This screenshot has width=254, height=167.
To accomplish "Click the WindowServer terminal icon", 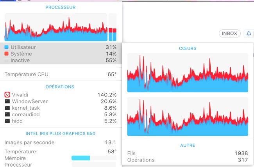I will 7,101.
